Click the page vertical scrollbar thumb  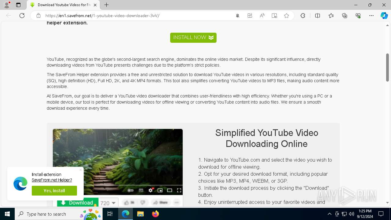(x=387, y=67)
